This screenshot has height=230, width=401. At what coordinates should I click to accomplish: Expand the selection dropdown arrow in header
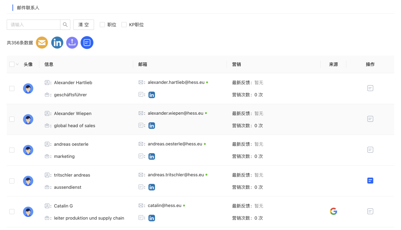17,64
